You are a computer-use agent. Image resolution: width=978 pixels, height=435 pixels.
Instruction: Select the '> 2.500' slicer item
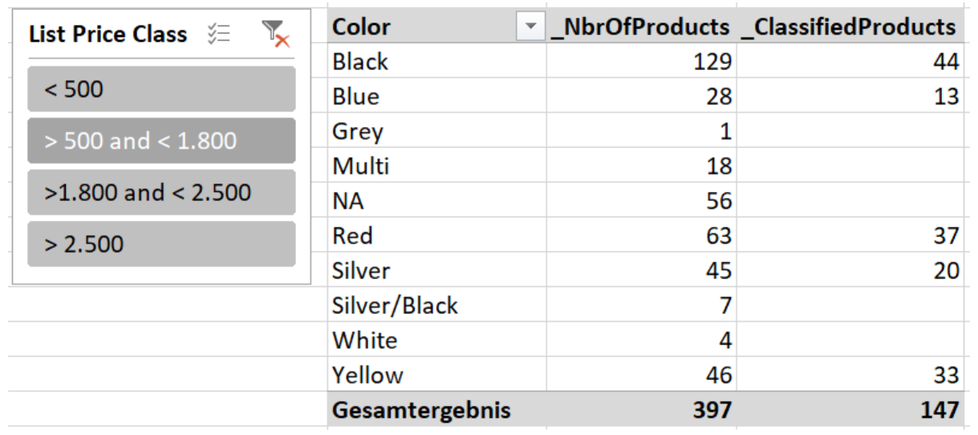coord(161,244)
